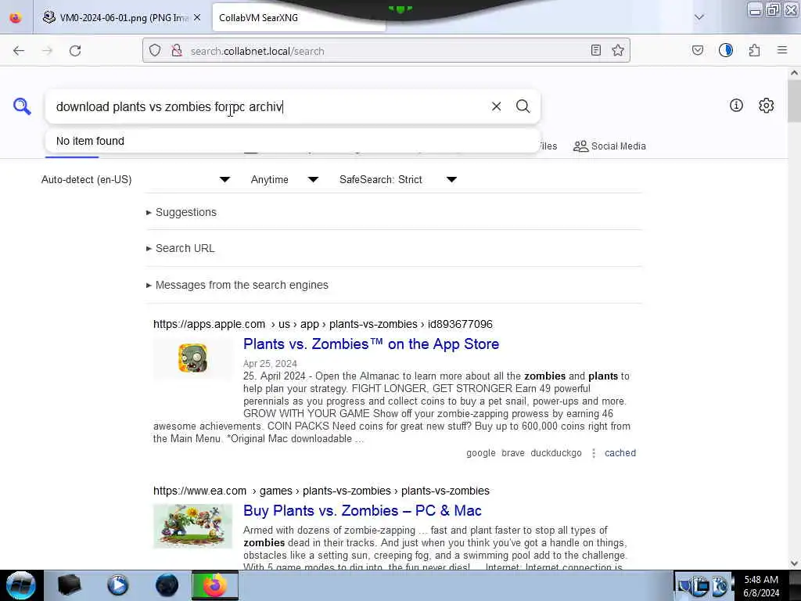The height and width of the screenshot is (601, 801).
Task: Click the address bar URL field
Action: click(x=386, y=51)
